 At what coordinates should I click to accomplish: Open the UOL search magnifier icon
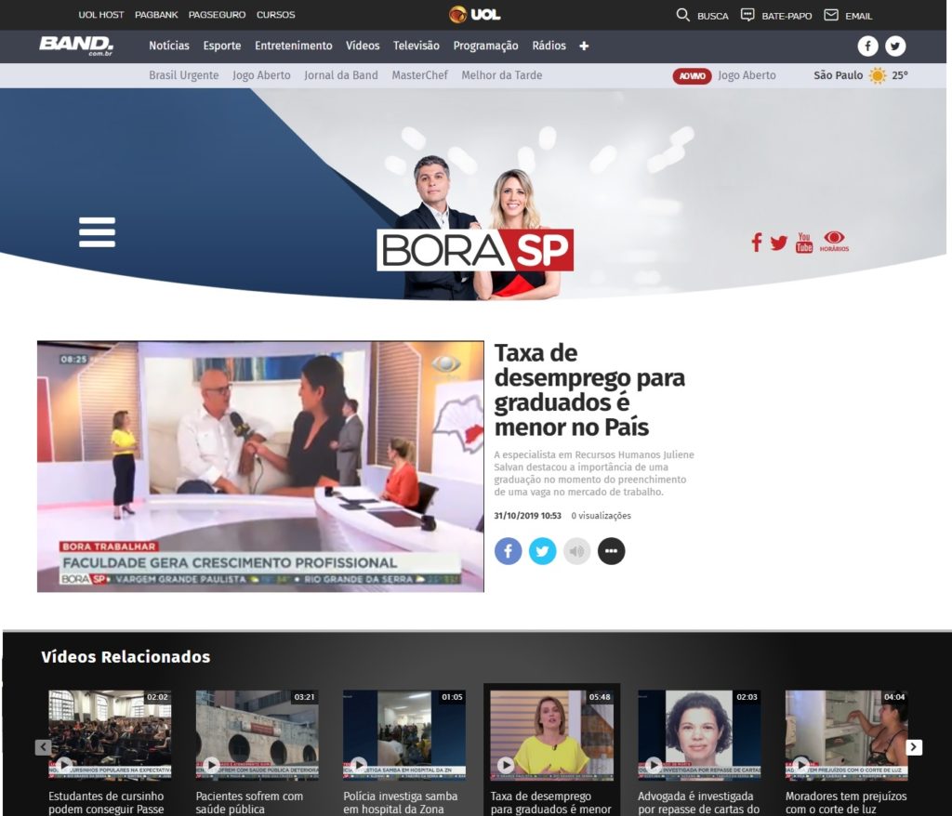pyautogui.click(x=682, y=15)
